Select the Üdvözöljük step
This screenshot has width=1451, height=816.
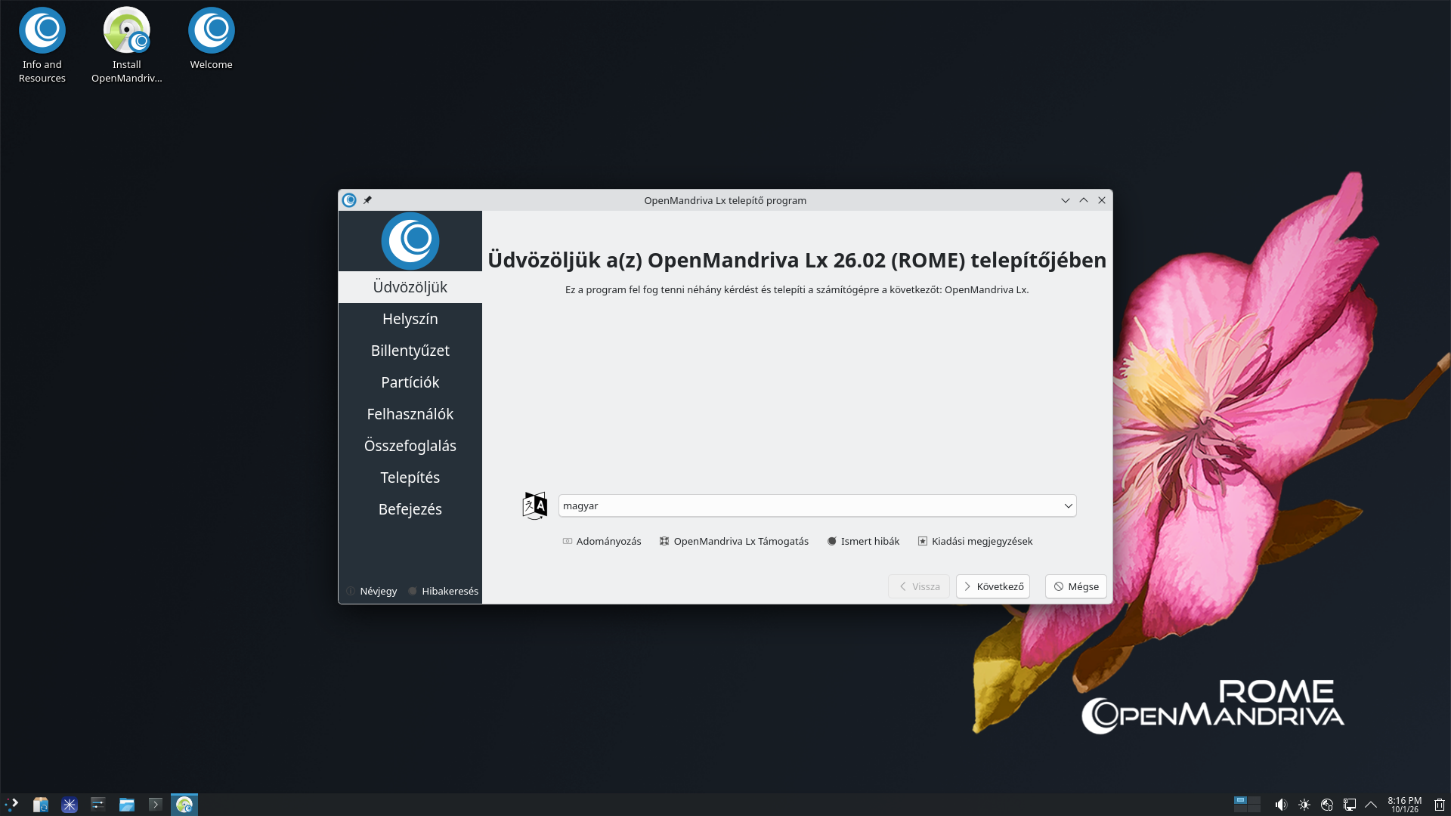pyautogui.click(x=410, y=287)
